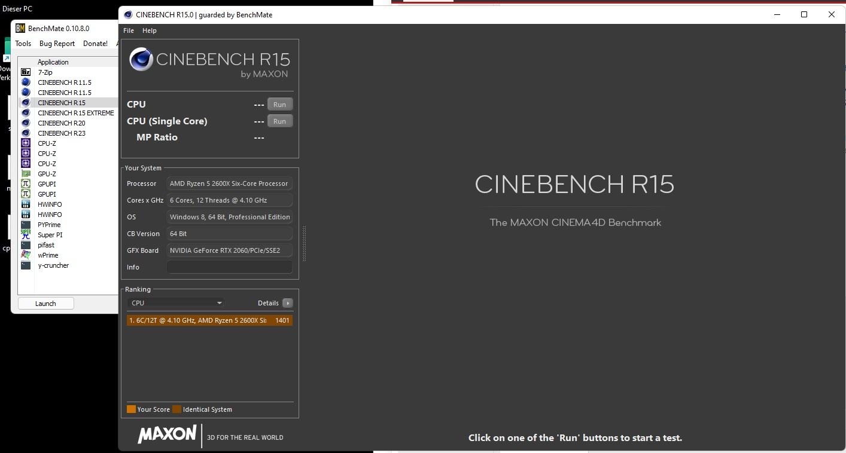
Task: Run the CPU (Single Core) test
Action: click(x=280, y=121)
